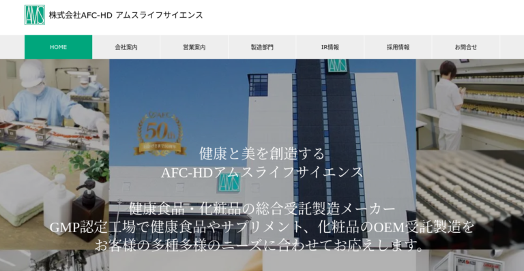524x271 pixels.
Task: Click the worker at shelves photo
Action: click(x=470, y=105)
